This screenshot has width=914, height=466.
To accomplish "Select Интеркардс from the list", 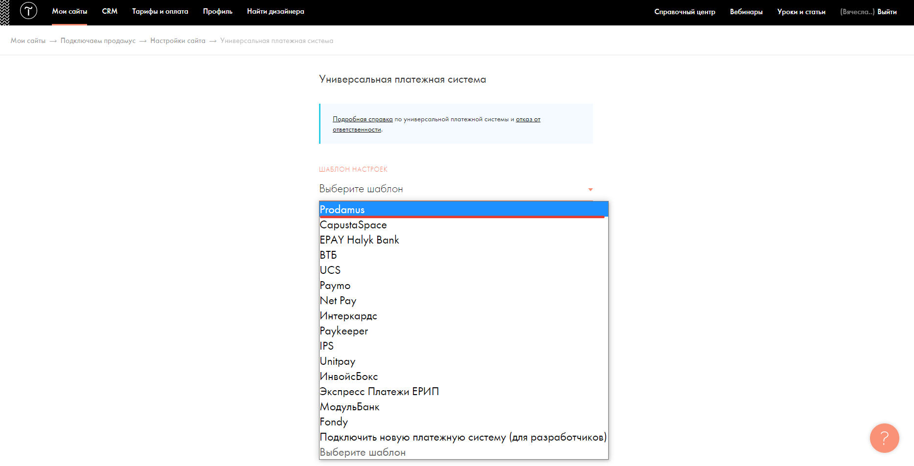I will tap(464, 316).
